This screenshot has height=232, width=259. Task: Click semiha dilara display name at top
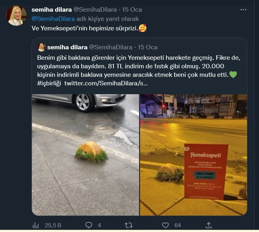(51, 10)
